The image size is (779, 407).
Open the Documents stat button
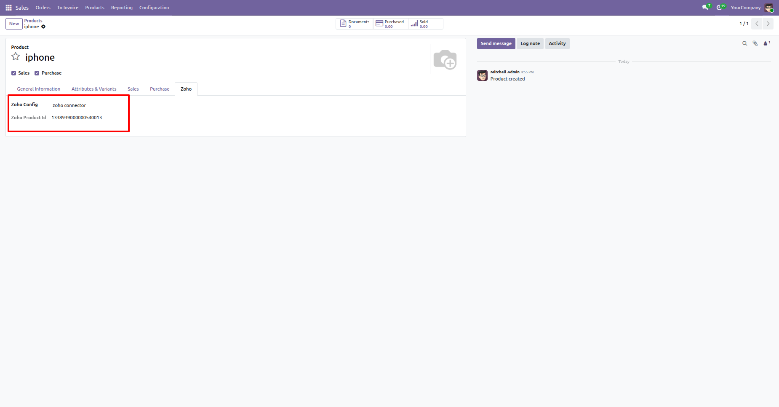click(x=355, y=24)
